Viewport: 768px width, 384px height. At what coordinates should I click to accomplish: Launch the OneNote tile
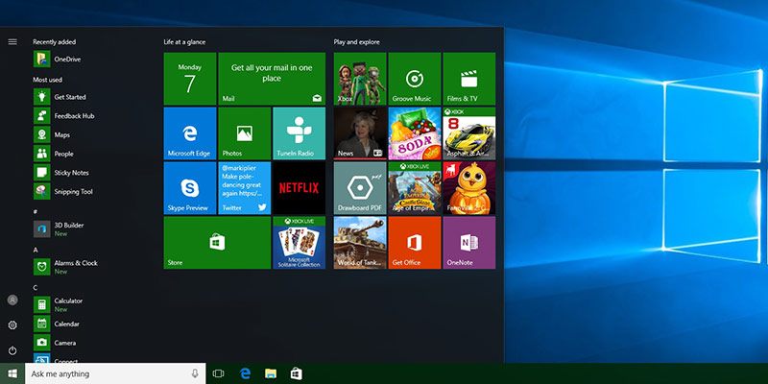(469, 243)
